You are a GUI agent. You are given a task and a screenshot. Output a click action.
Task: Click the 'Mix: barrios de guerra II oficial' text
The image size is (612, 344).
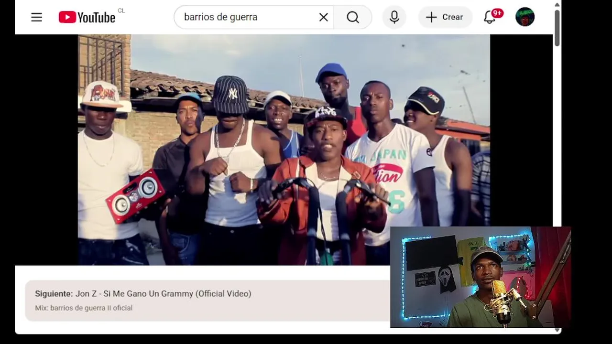tap(84, 308)
